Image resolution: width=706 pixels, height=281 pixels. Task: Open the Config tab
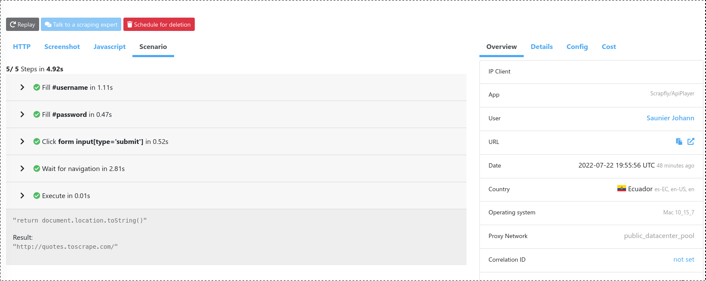click(x=577, y=46)
